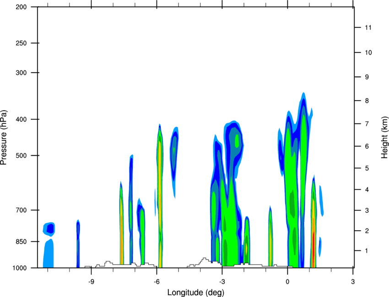Image resolution: width=389 pixels, height=297 pixels.
Task: Click the 2 km height label
Action: pos(367,231)
